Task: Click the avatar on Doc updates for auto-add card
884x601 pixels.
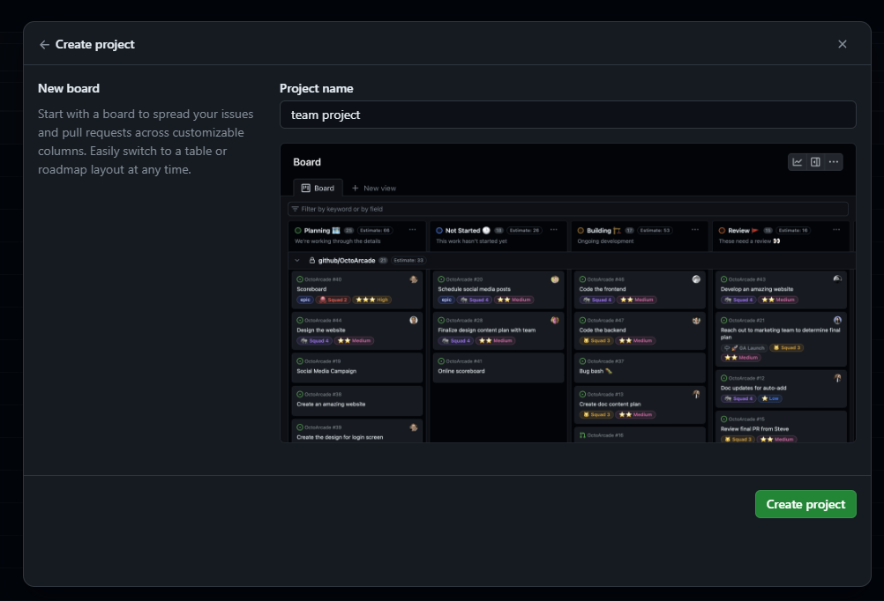Action: coord(837,378)
